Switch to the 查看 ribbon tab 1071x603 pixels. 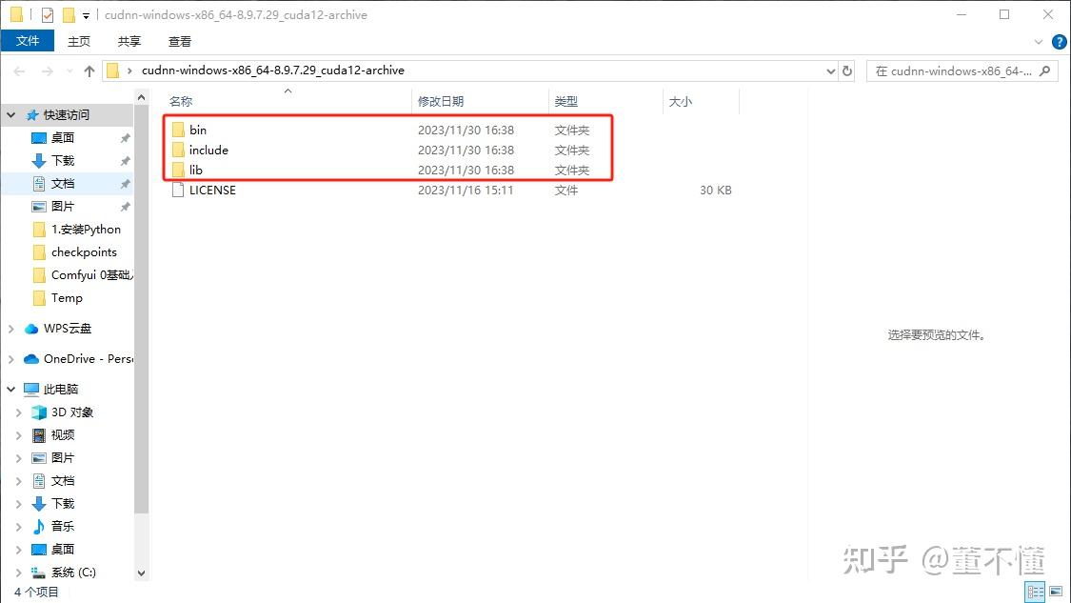click(180, 41)
